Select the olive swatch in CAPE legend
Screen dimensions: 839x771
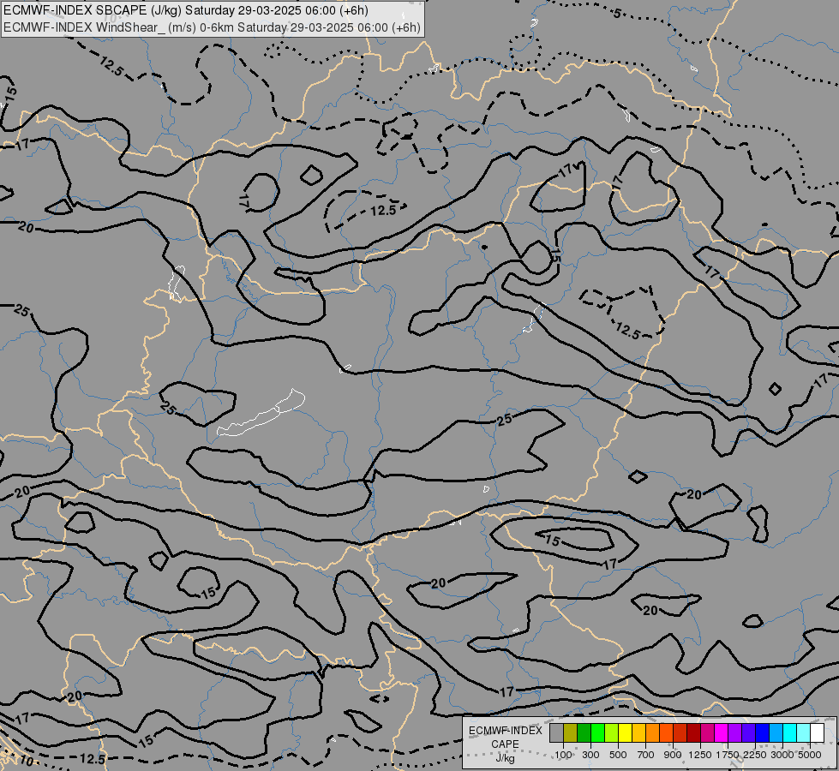(571, 733)
